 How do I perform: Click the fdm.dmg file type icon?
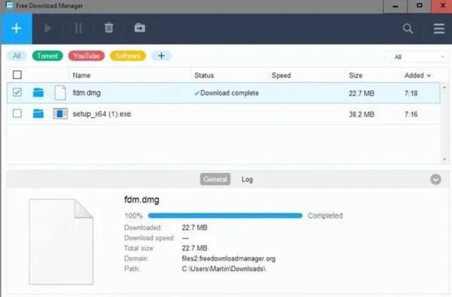60,93
